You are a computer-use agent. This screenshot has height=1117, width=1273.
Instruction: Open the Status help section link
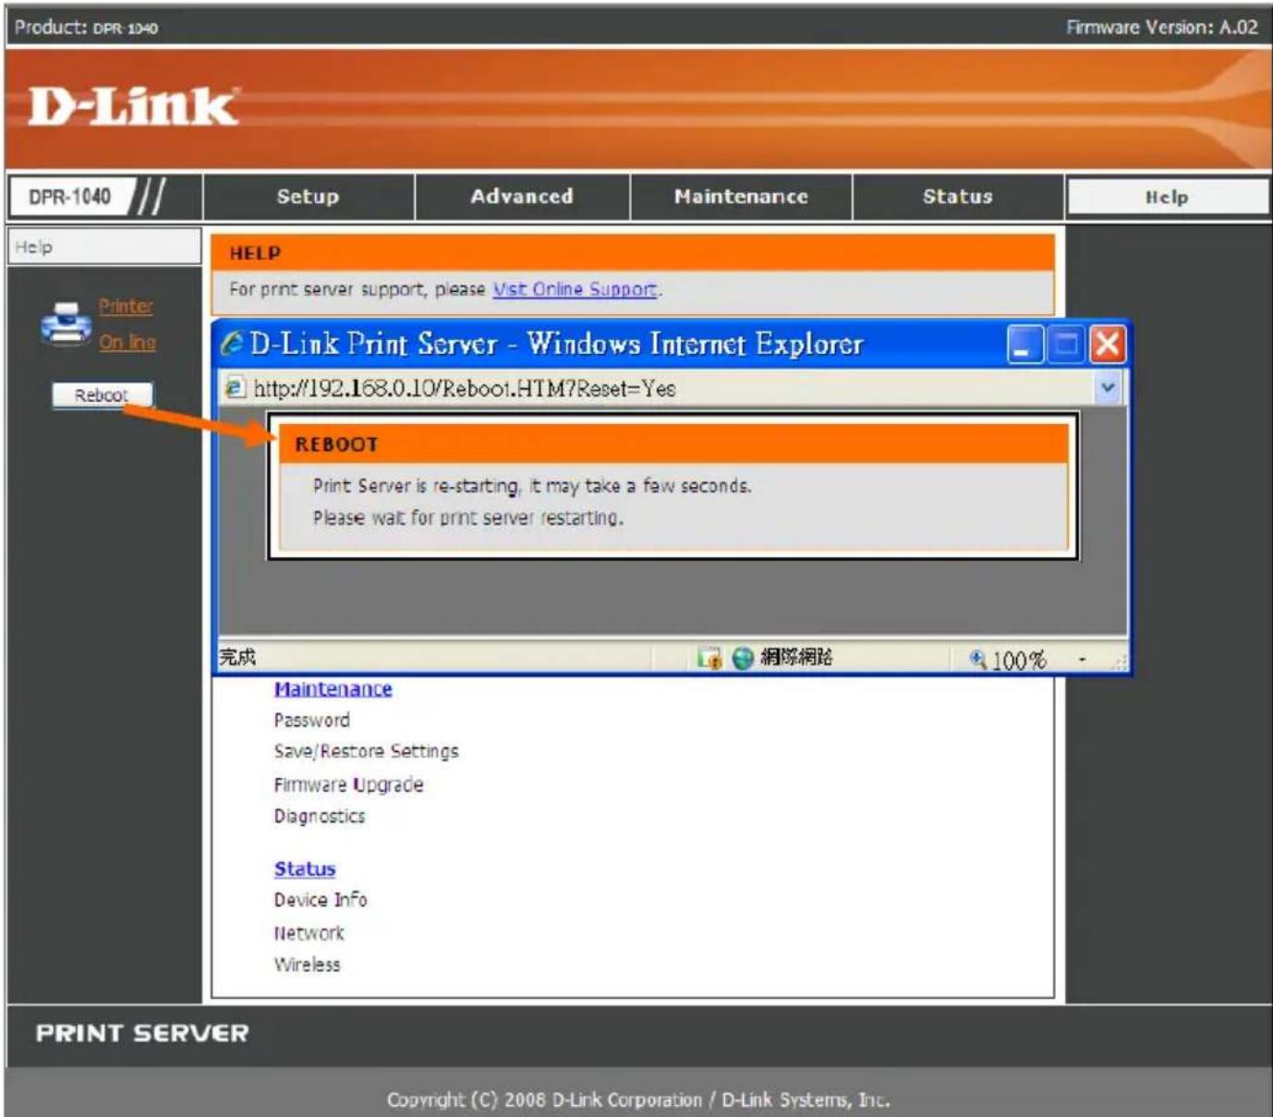click(305, 869)
